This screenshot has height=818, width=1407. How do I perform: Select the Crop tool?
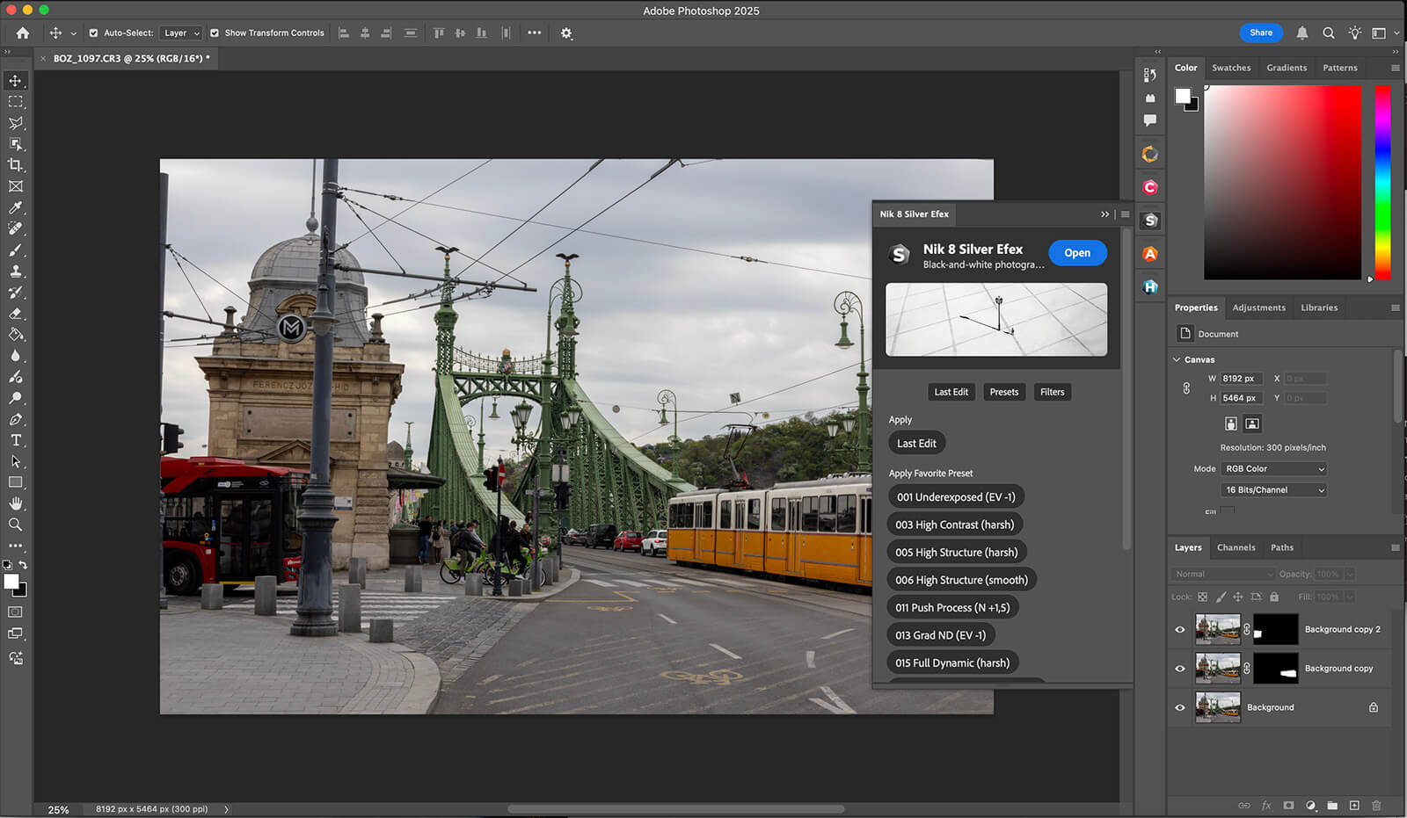tap(16, 165)
